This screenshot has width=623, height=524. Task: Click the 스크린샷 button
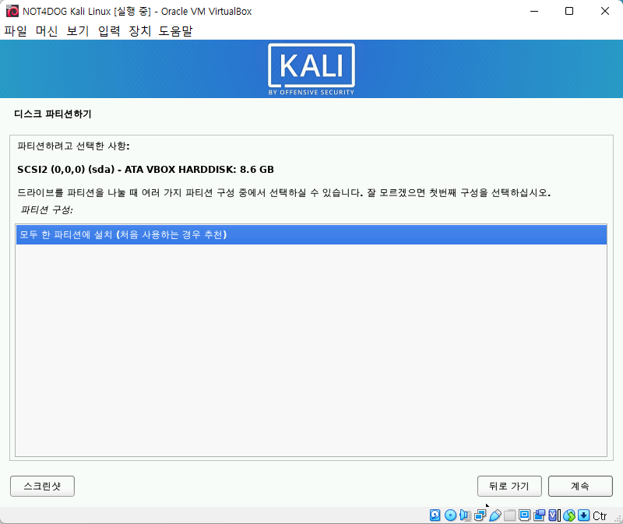(42, 486)
